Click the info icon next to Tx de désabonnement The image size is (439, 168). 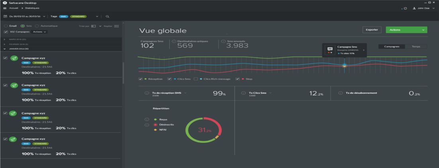click(x=341, y=93)
